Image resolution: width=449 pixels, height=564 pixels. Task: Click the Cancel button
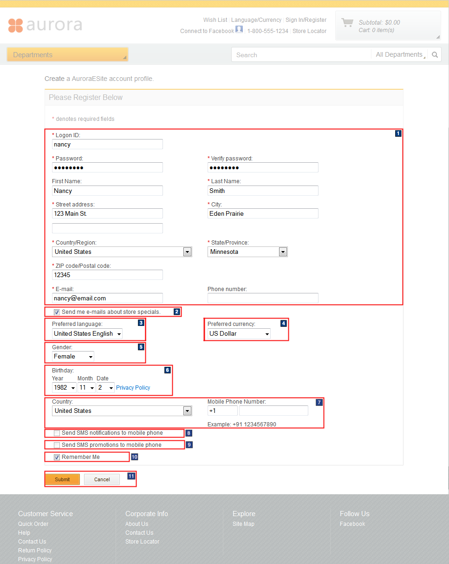coord(101,479)
